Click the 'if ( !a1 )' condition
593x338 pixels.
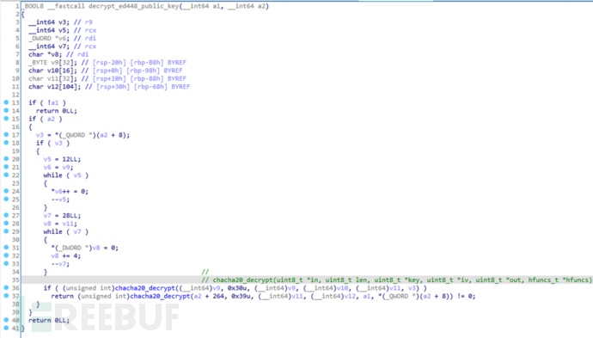(47, 102)
